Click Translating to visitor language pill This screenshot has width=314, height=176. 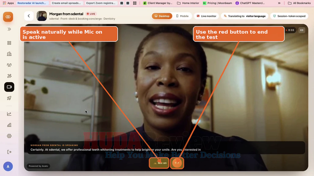(x=244, y=16)
